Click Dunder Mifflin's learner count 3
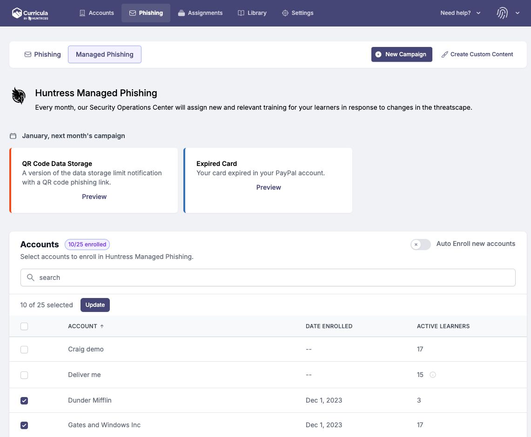Viewport: 531px width, 437px height. click(x=419, y=400)
